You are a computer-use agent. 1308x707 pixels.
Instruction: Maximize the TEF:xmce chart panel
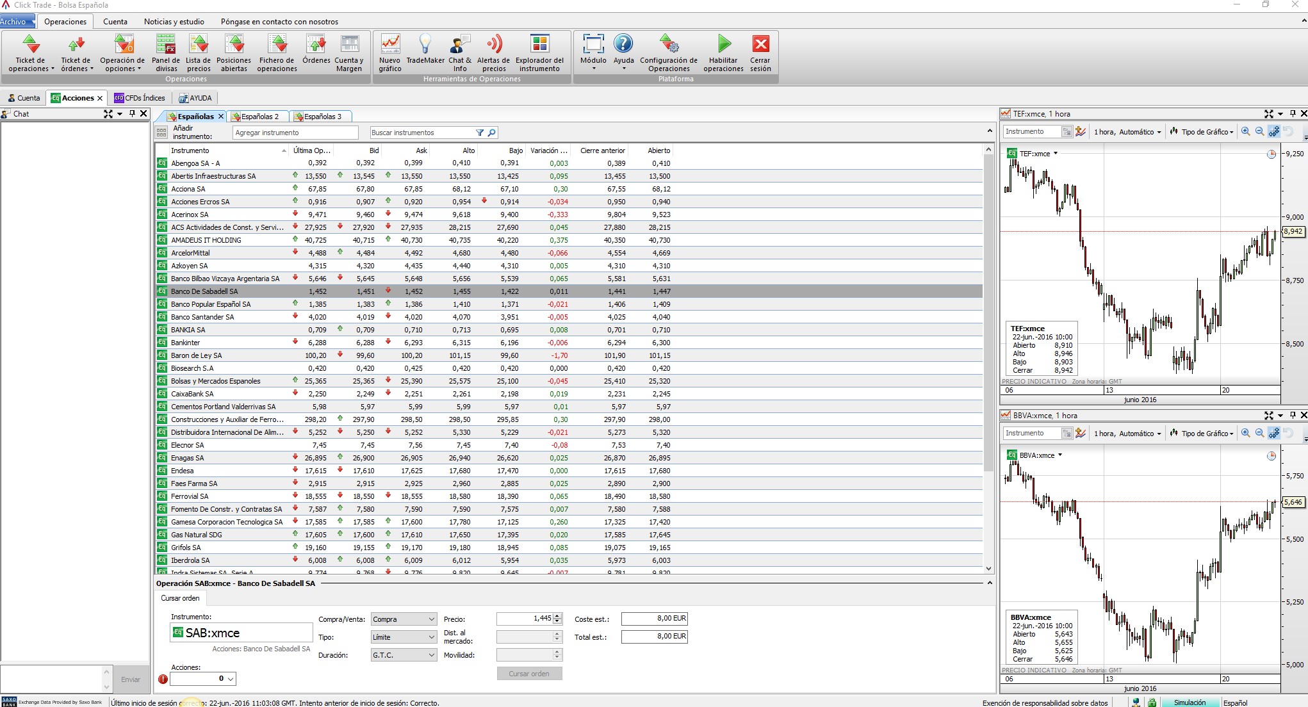click(x=1269, y=113)
